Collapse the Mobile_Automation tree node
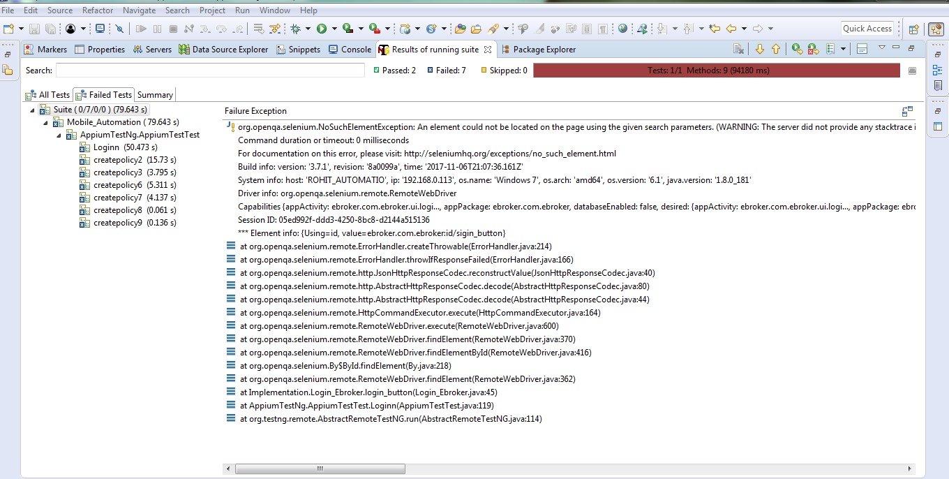949x479 pixels. pos(46,121)
